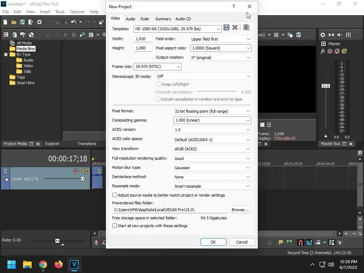Viewport: 364px width, 273px height.
Task: Click the OK button
Action: [x=213, y=242]
